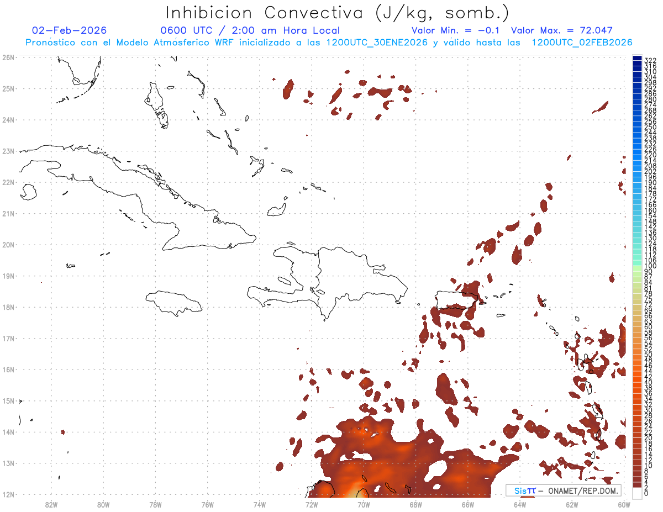Screen dimensions: 663x512
Task: Click the '72W' longitude label
Action: [312, 504]
